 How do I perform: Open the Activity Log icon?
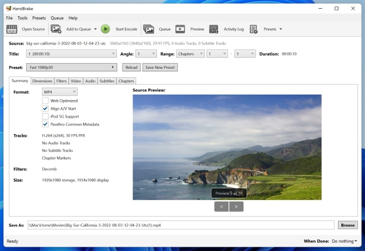[x=213, y=29]
